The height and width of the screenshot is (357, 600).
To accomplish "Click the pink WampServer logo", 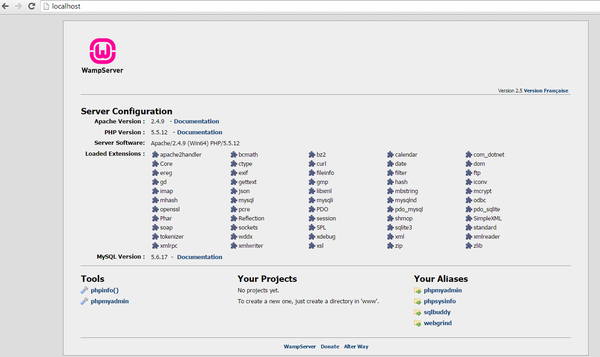I will tap(102, 51).
